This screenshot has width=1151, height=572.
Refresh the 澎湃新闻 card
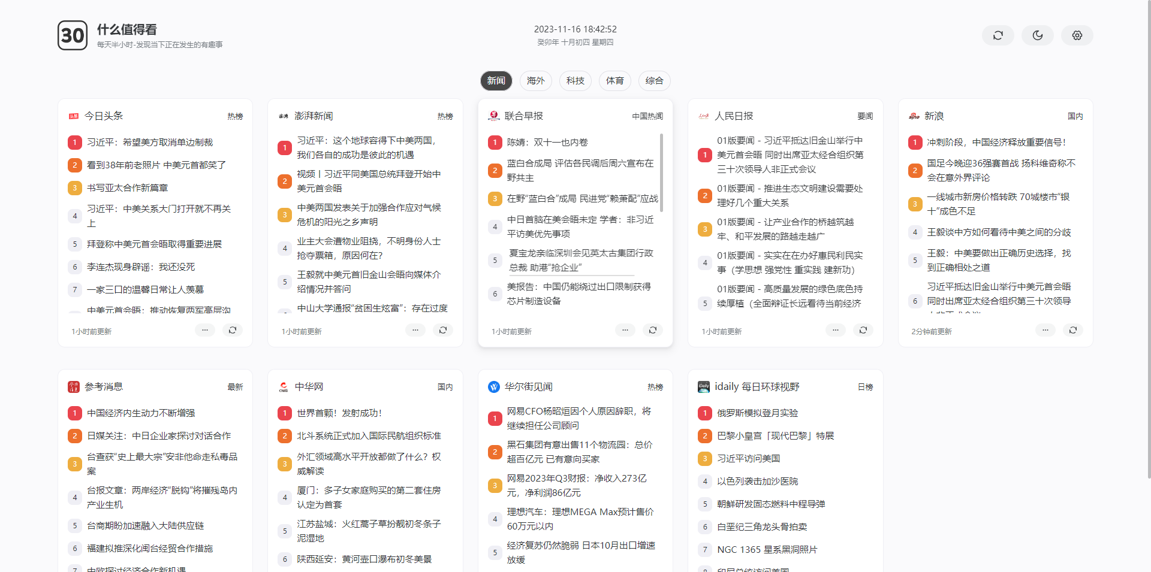click(x=443, y=330)
